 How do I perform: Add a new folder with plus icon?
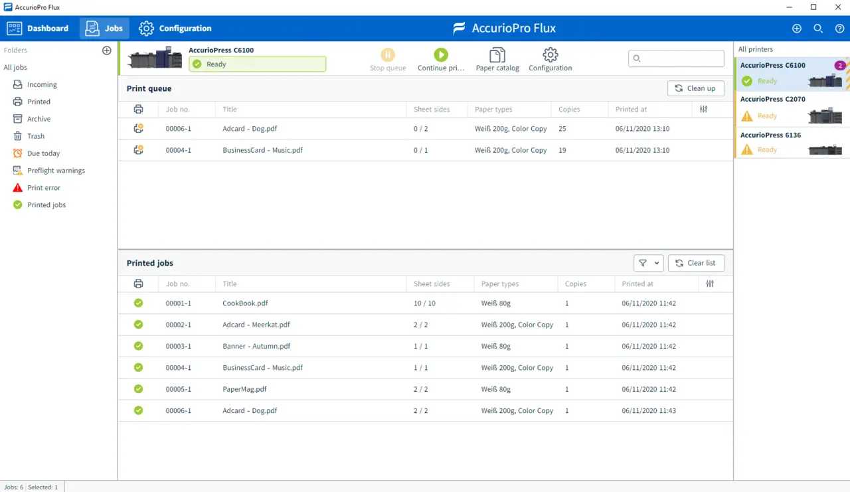click(x=107, y=50)
